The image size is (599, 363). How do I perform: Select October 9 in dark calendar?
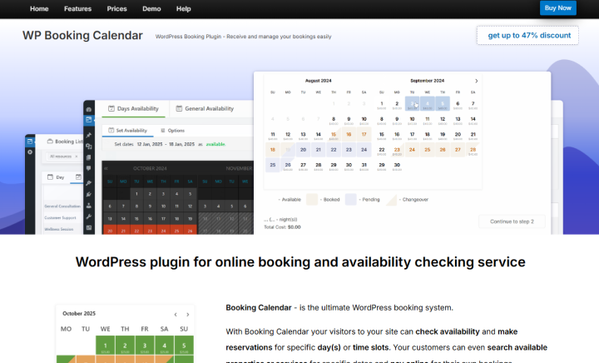150,206
